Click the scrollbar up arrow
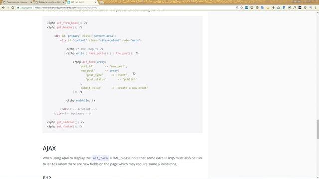Image resolution: width=319 pixels, height=179 pixels. [x=318, y=12]
